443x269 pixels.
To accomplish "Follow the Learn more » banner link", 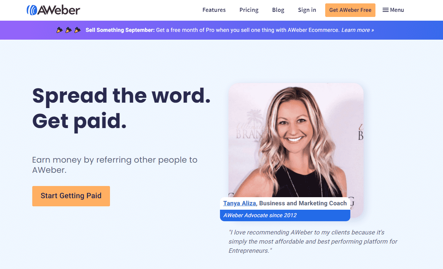I will [x=357, y=30].
